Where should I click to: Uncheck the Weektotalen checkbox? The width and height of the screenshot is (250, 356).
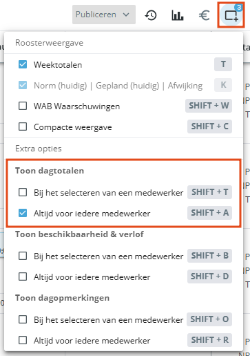click(x=23, y=64)
